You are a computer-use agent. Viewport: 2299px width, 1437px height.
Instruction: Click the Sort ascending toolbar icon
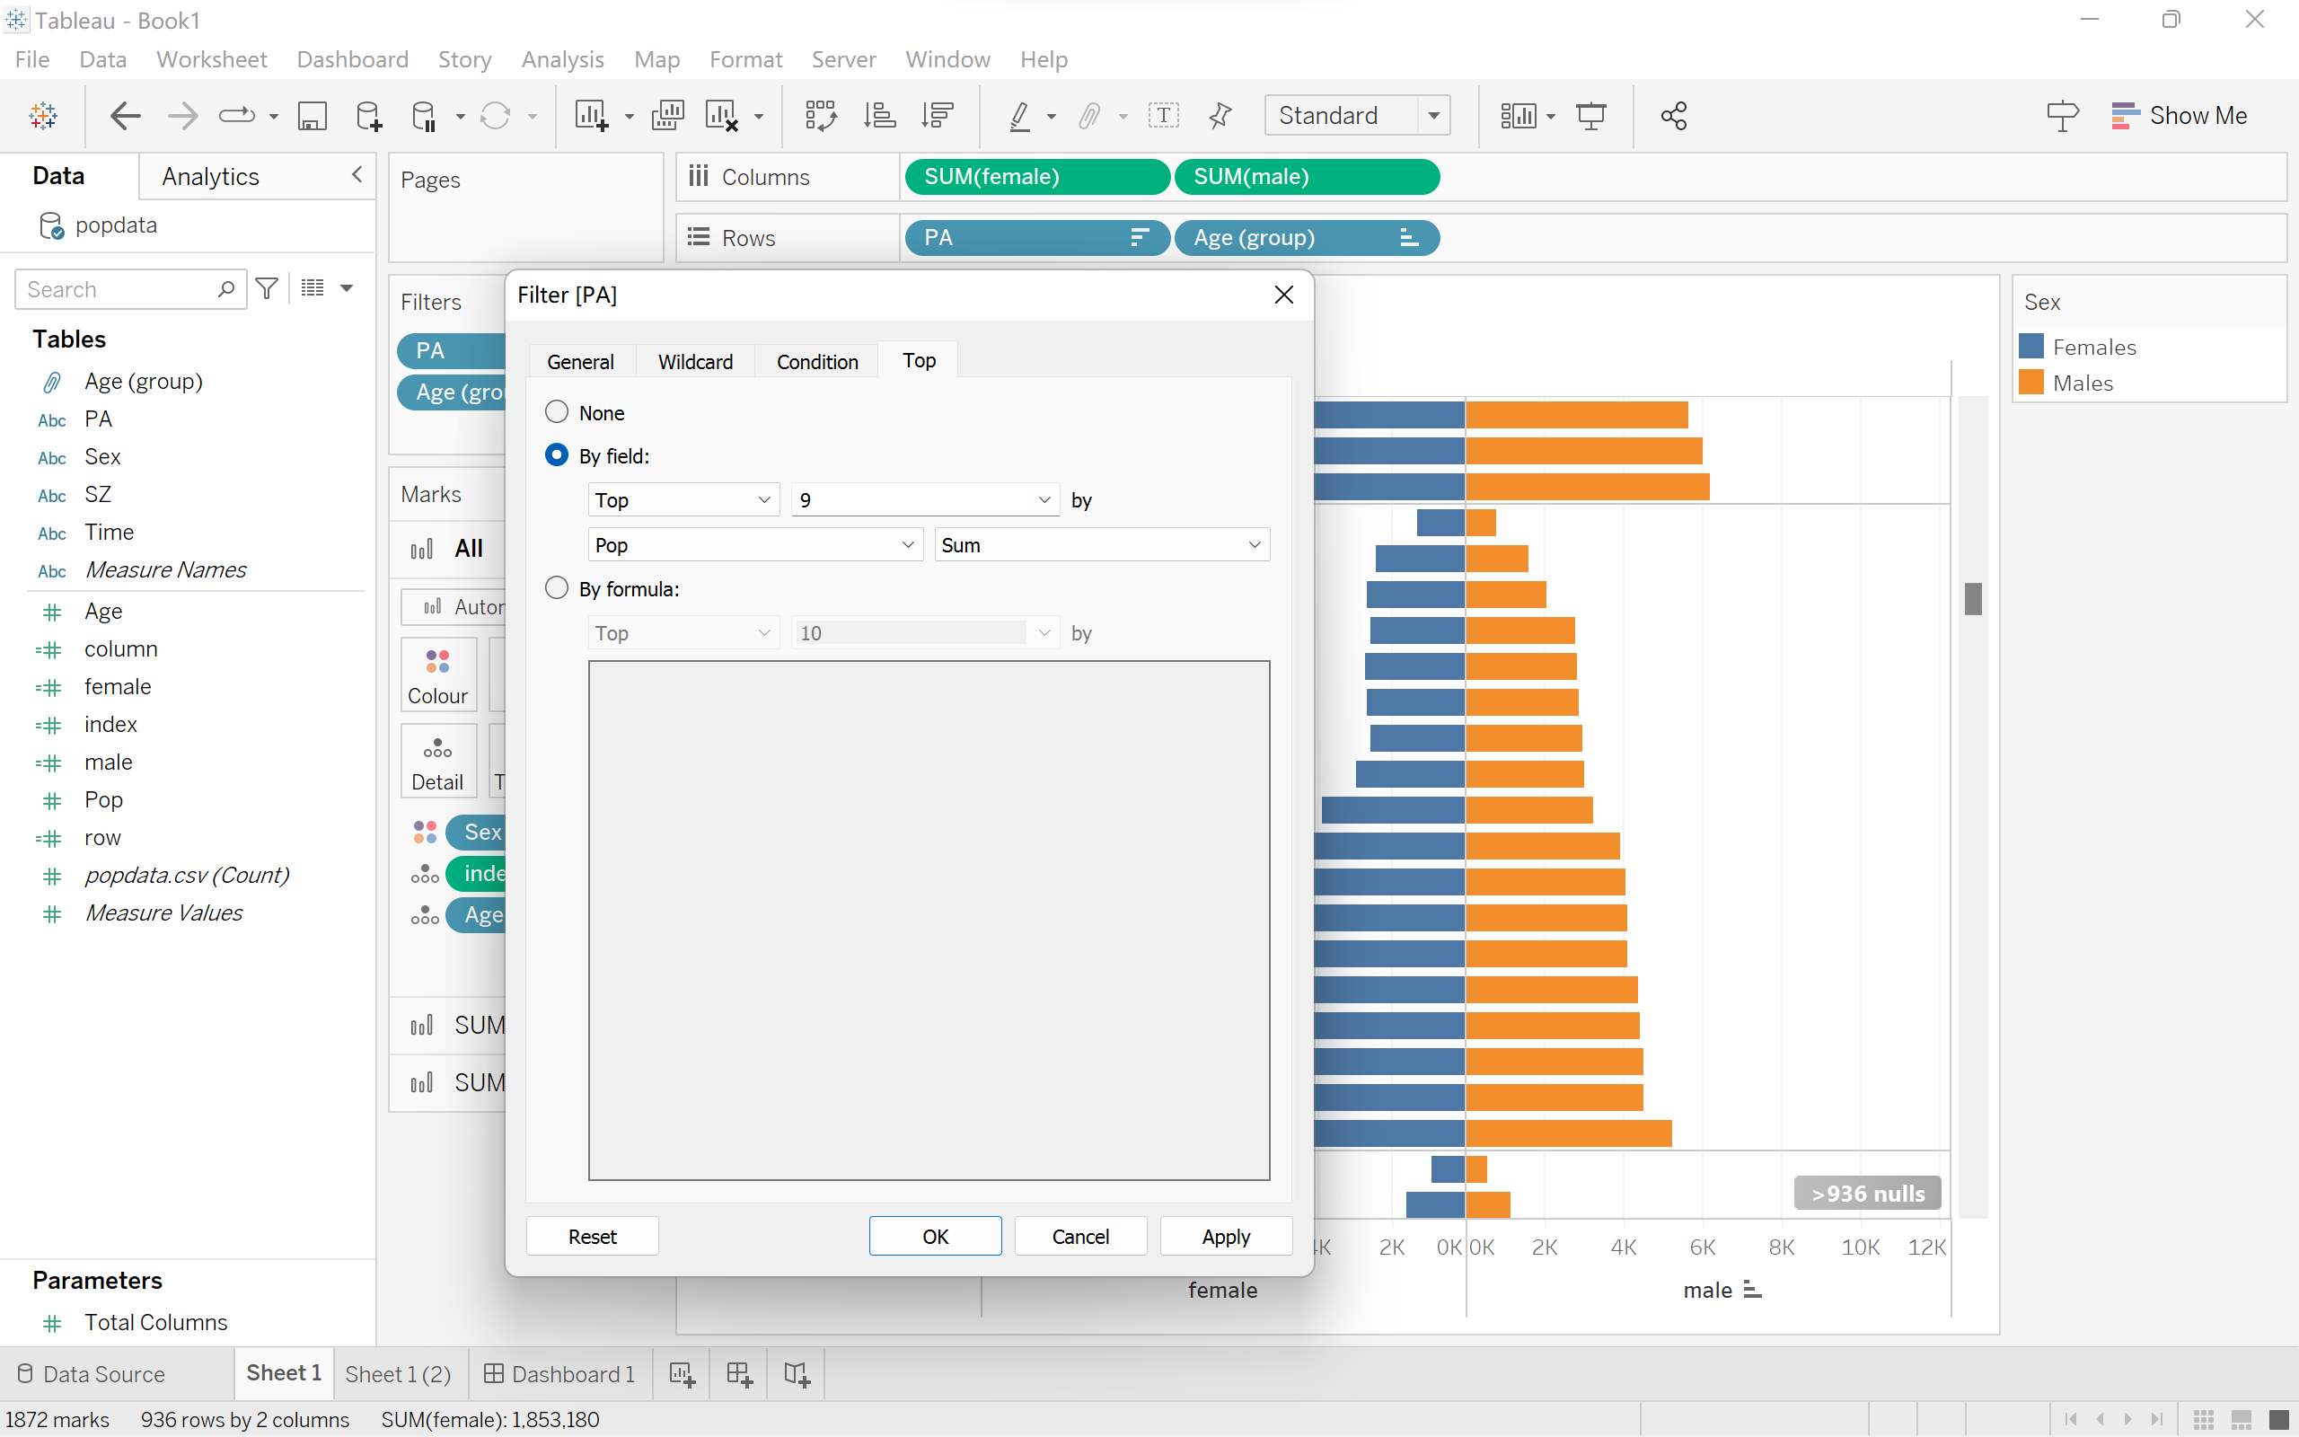click(879, 116)
